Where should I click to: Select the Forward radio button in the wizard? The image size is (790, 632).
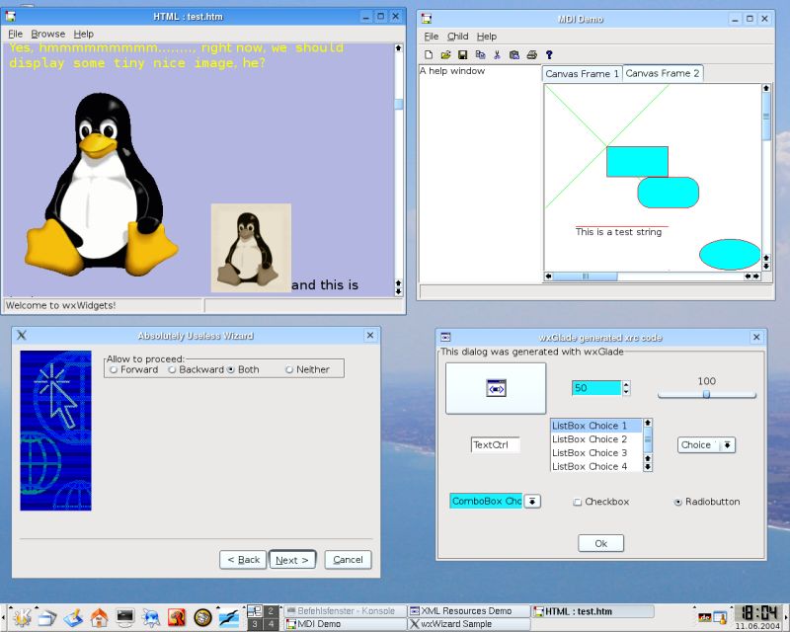click(114, 368)
